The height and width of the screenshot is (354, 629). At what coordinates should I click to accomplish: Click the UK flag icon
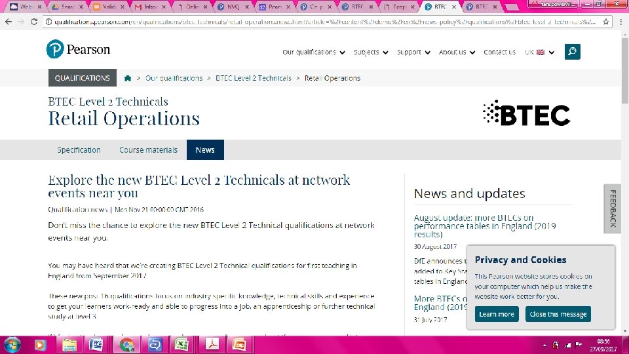point(541,52)
